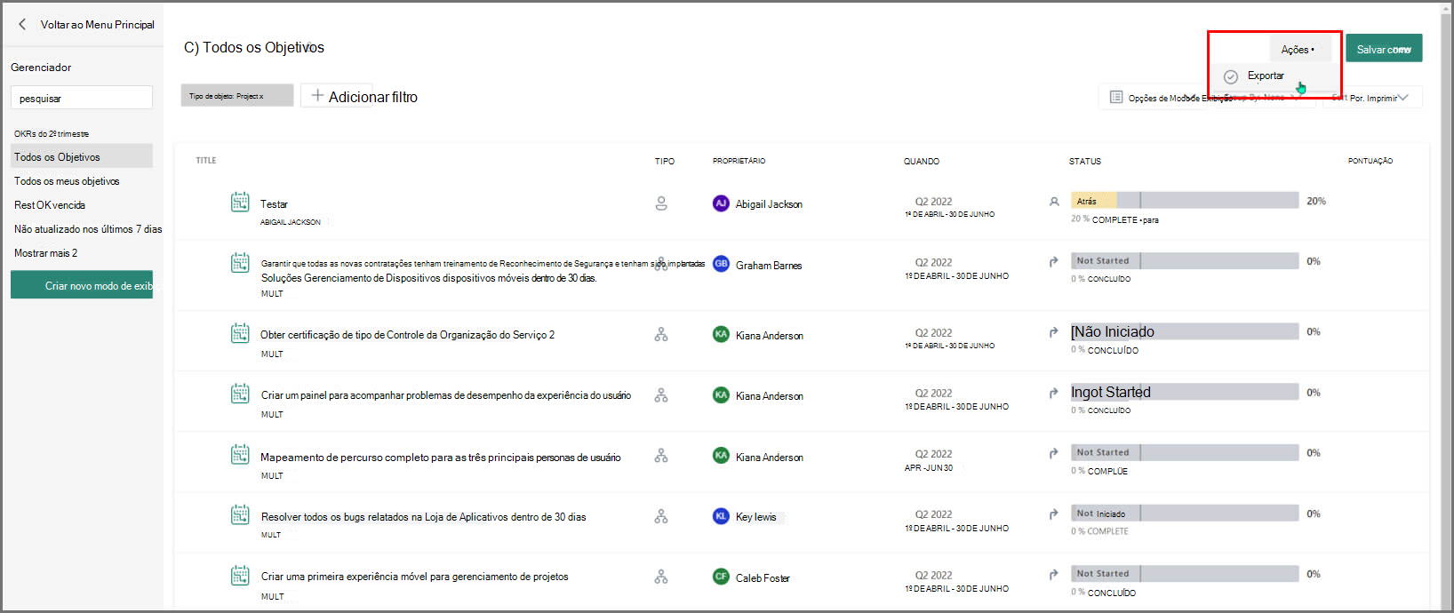
Task: Click rollup arrow icon in Graham Barnes row
Action: click(x=1054, y=262)
